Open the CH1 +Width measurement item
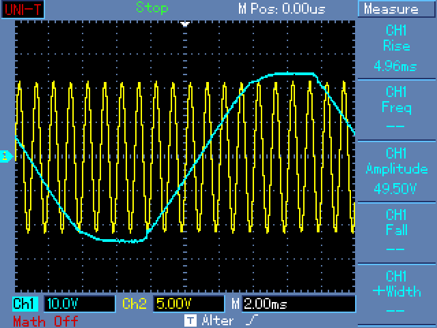437x328 pixels. point(397,294)
